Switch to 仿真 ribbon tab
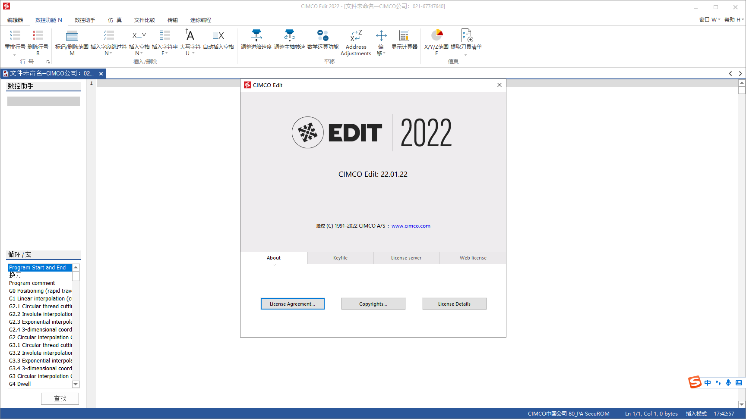This screenshot has height=419, width=746. tap(115, 20)
